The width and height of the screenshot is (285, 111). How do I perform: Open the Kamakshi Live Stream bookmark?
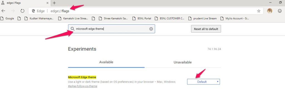(73, 19)
